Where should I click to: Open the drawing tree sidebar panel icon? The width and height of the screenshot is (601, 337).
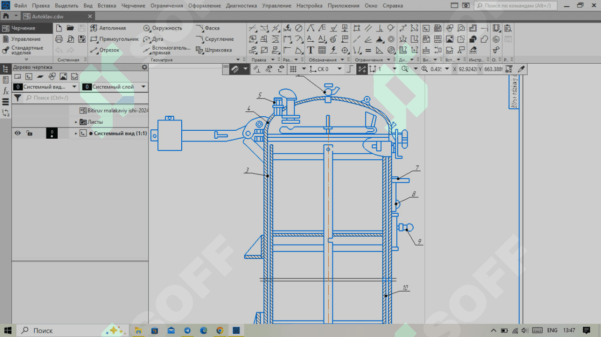[x=6, y=69]
